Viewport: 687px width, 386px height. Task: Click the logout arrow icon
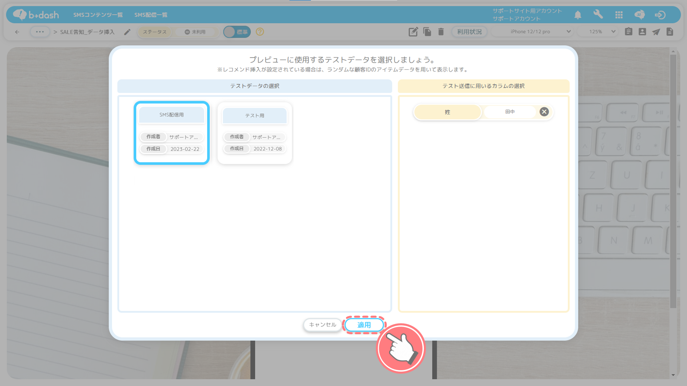[660, 15]
